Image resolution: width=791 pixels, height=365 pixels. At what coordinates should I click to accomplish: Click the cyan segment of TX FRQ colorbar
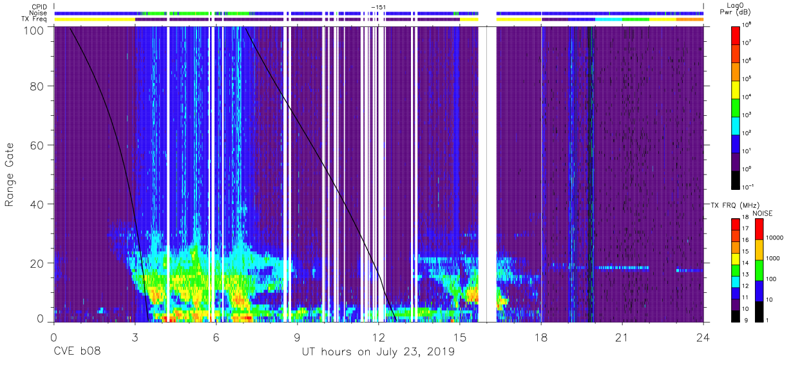[736, 281]
